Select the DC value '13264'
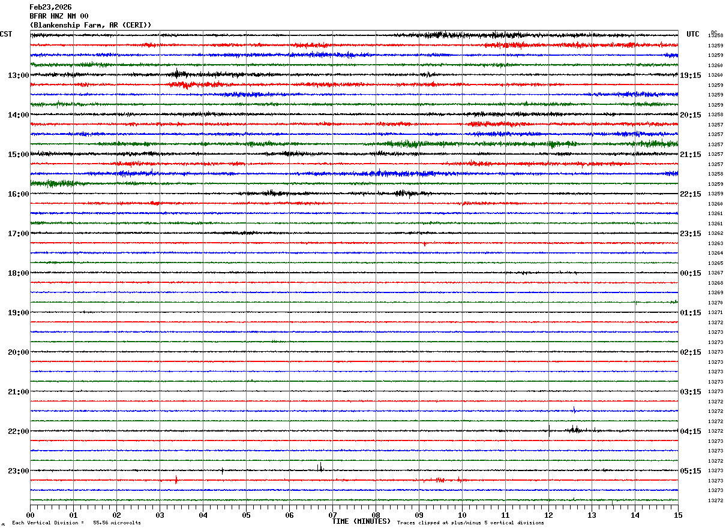The image size is (726, 531). click(715, 254)
